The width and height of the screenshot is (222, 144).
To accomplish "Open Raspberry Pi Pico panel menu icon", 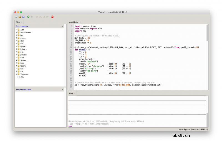I will coord(62,89).
